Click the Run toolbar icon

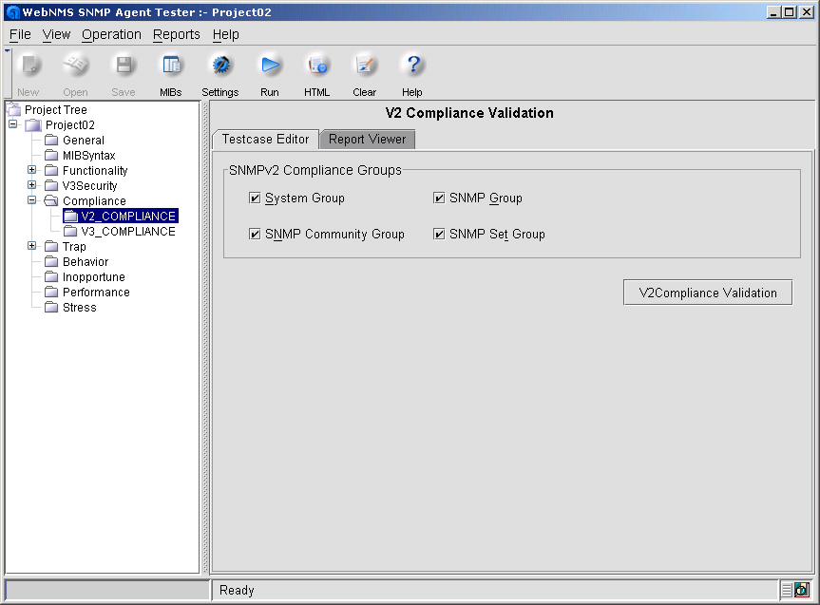point(270,65)
